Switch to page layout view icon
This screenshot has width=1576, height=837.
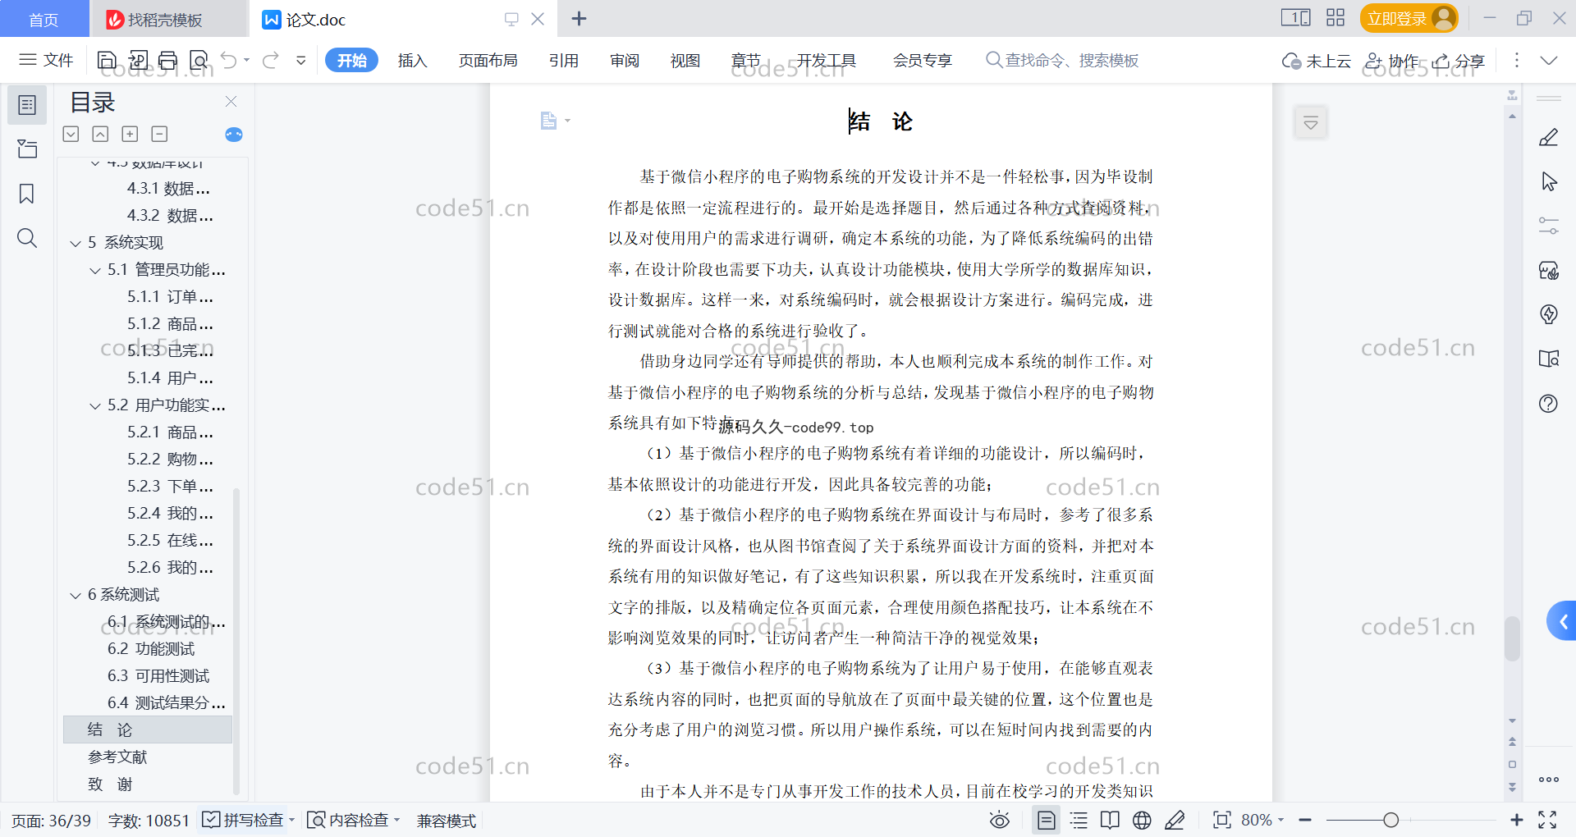pos(1046,820)
